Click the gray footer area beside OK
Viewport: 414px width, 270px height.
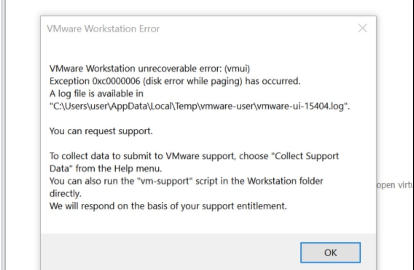169,252
